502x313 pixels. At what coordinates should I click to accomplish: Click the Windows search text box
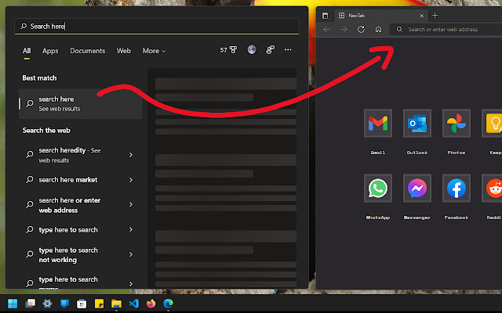pyautogui.click(x=157, y=26)
